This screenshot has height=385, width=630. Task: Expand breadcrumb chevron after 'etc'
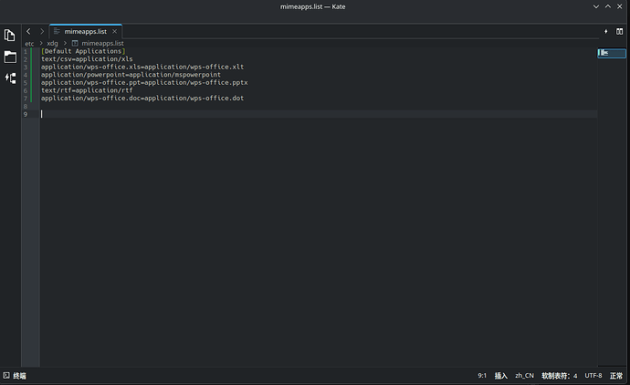pyautogui.click(x=41, y=43)
